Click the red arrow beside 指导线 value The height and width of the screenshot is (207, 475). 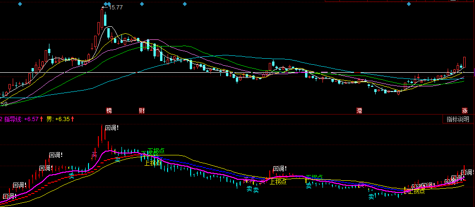pos(41,119)
